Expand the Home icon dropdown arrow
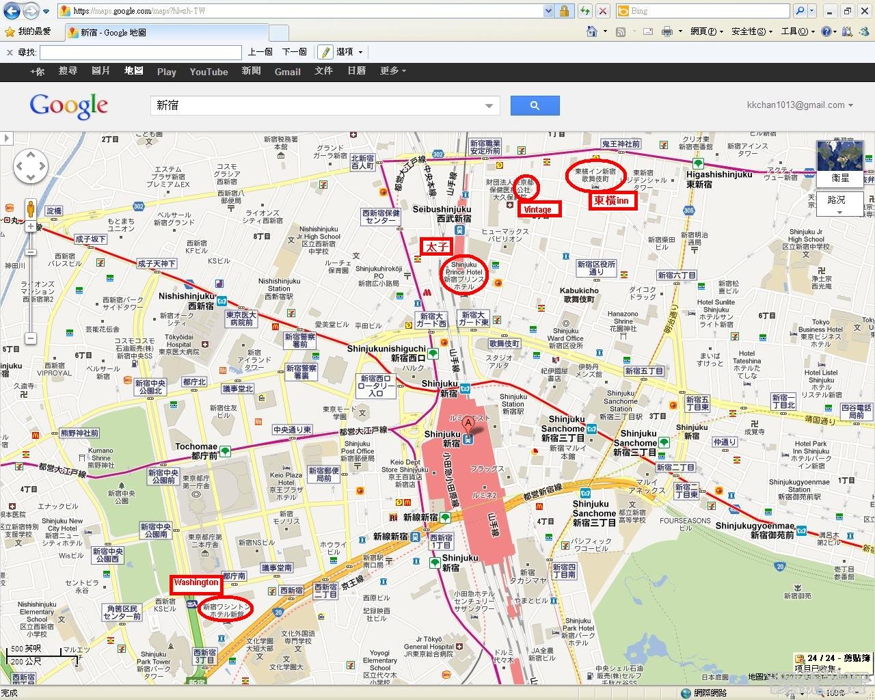The width and height of the screenshot is (875, 700). point(605,31)
